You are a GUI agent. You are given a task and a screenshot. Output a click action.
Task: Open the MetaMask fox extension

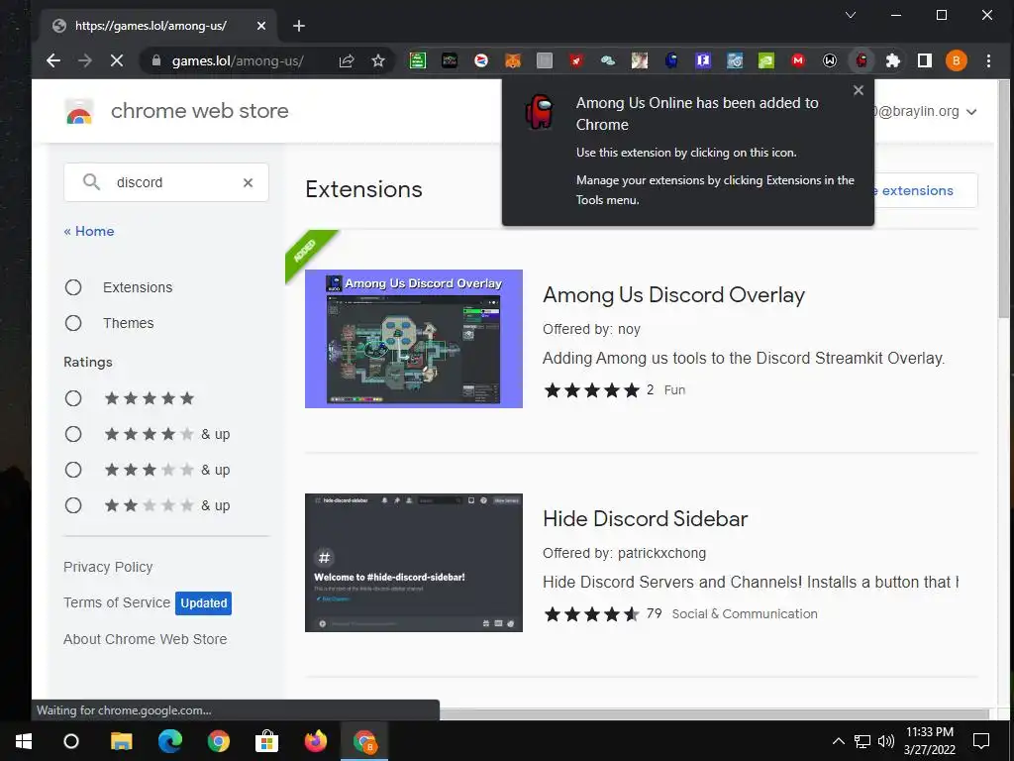click(513, 60)
